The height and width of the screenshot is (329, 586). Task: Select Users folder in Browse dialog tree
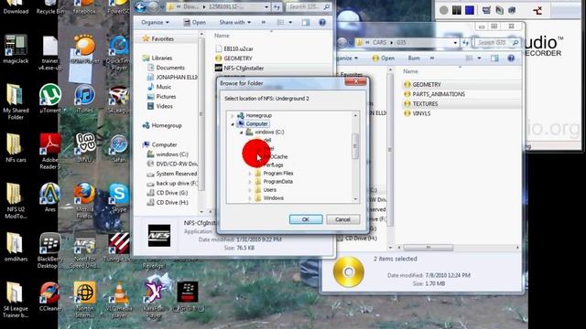(x=270, y=190)
